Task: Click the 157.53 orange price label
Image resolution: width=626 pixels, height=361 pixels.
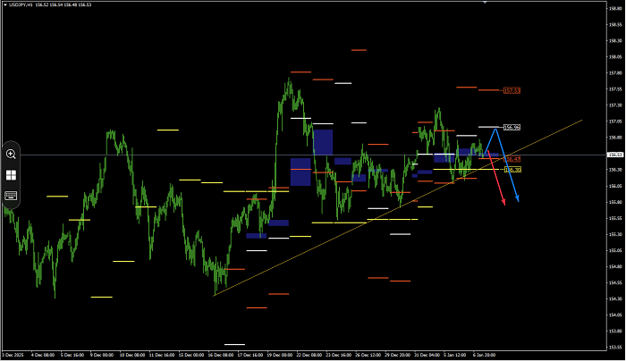Action: pos(512,90)
